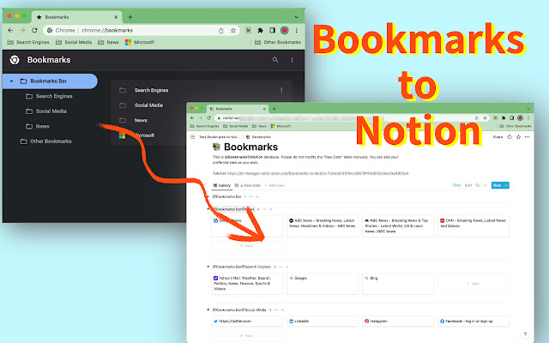
Task: Open the Notion extension icon in bookmarks window toolbar
Action: click(248, 31)
